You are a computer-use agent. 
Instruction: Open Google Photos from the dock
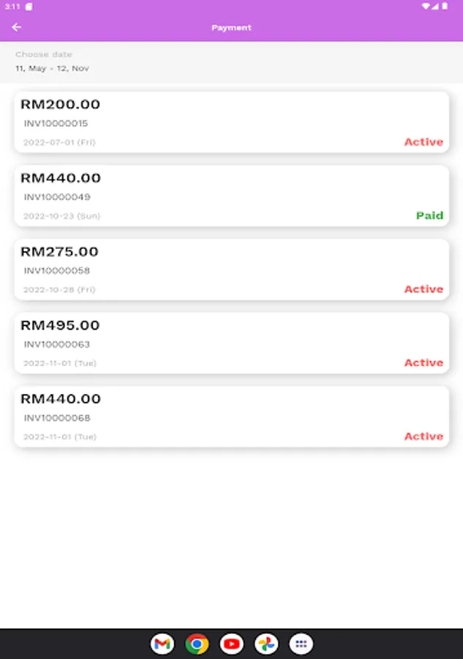266,644
